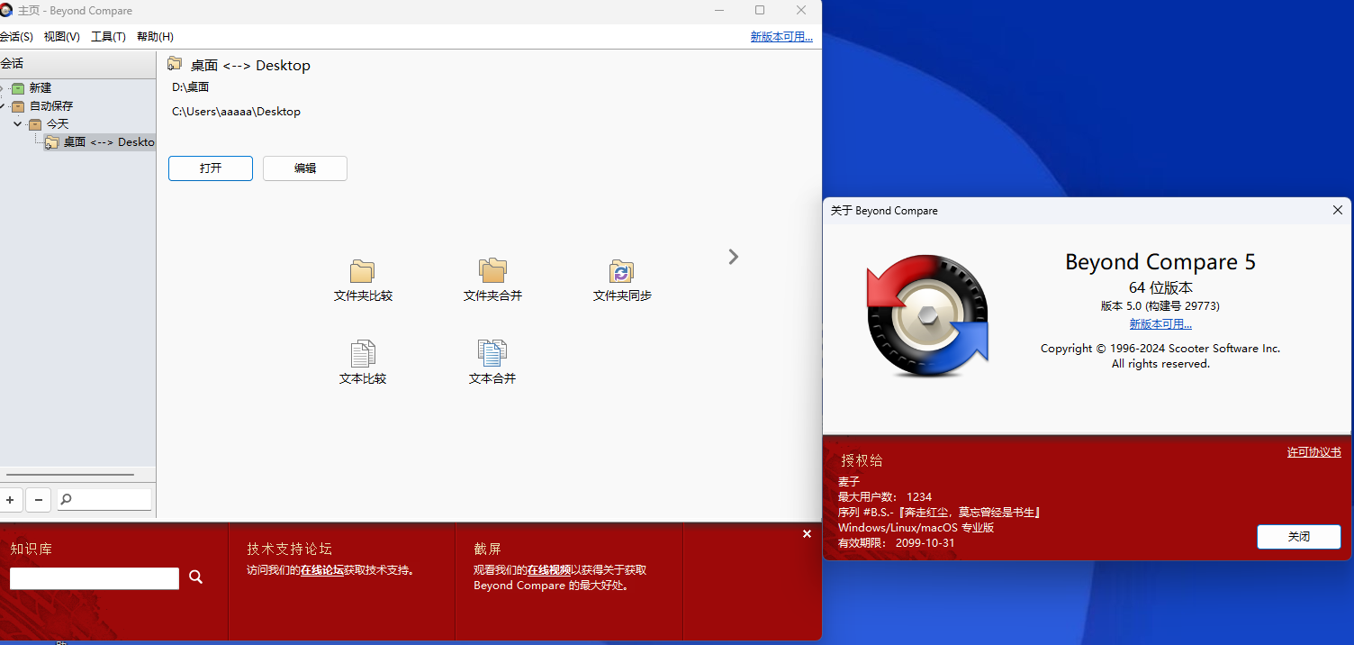Open the 帮助(H) menu

(x=155, y=37)
